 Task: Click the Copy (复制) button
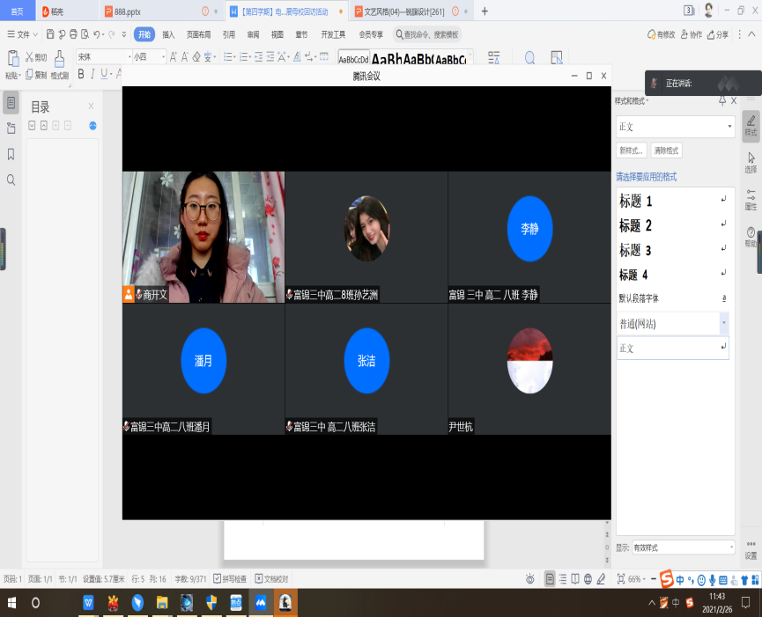36,75
